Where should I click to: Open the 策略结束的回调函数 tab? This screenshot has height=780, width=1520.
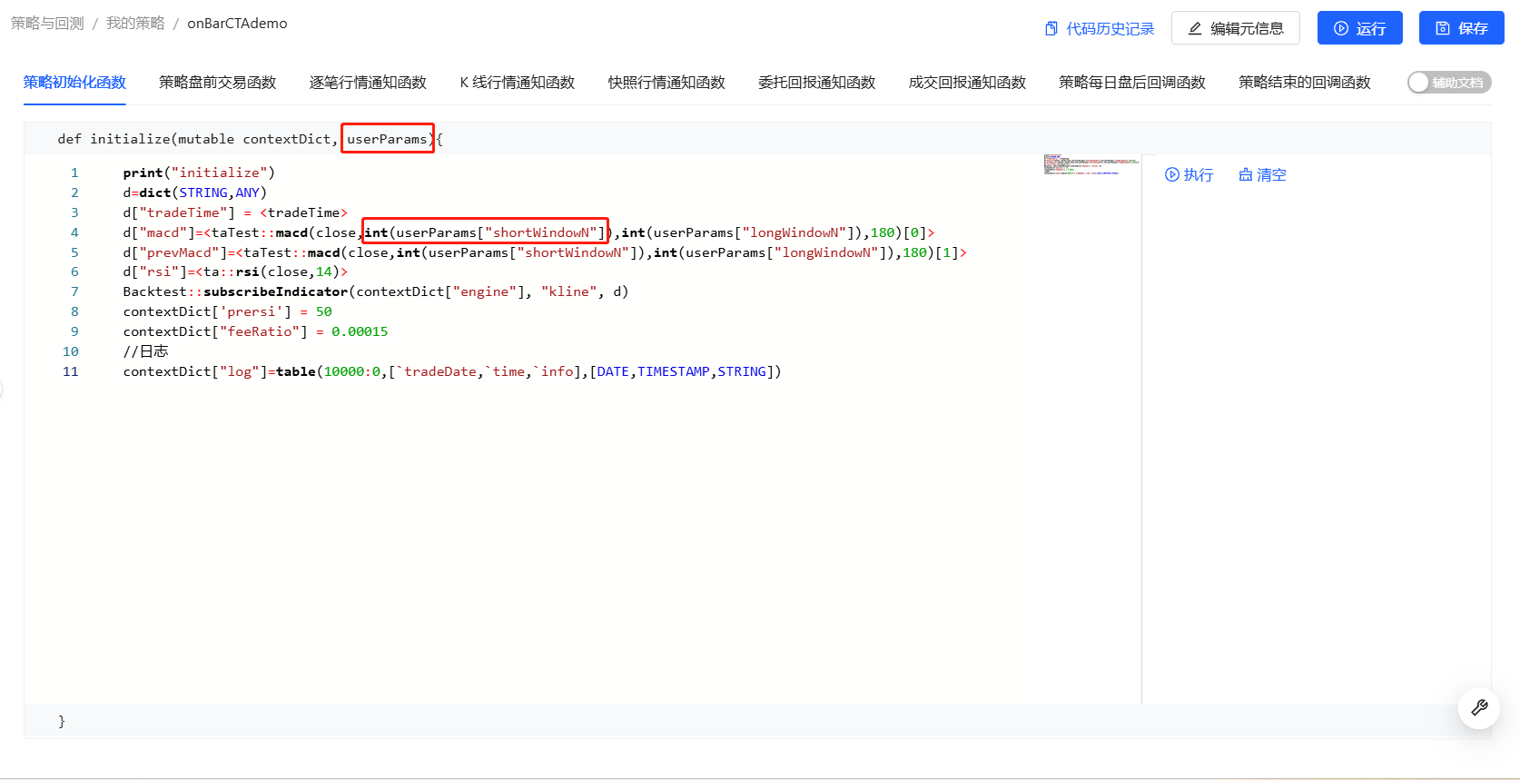click(x=1305, y=83)
